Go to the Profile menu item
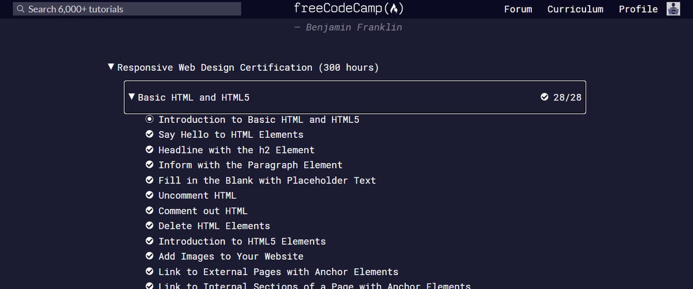Screen dimensions: 693x289 coord(638,9)
